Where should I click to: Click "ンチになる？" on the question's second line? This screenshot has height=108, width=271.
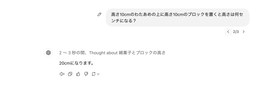click(124, 21)
